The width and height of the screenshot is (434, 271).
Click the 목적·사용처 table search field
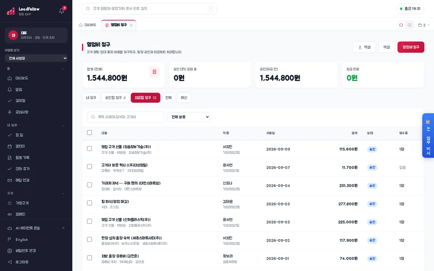click(x=125, y=117)
